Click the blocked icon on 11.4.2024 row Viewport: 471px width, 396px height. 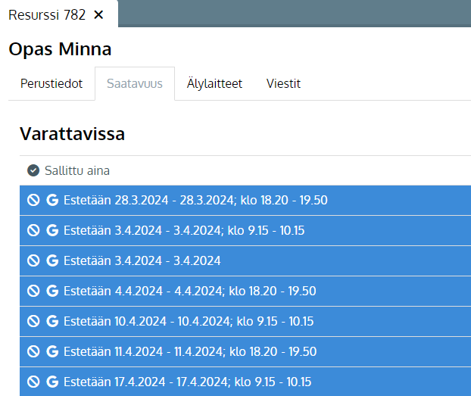33,351
